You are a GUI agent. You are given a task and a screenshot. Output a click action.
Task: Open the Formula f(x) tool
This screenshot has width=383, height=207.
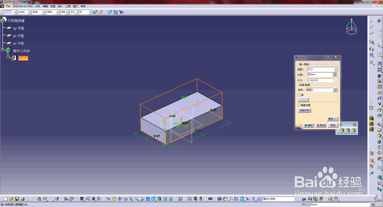[66, 199]
